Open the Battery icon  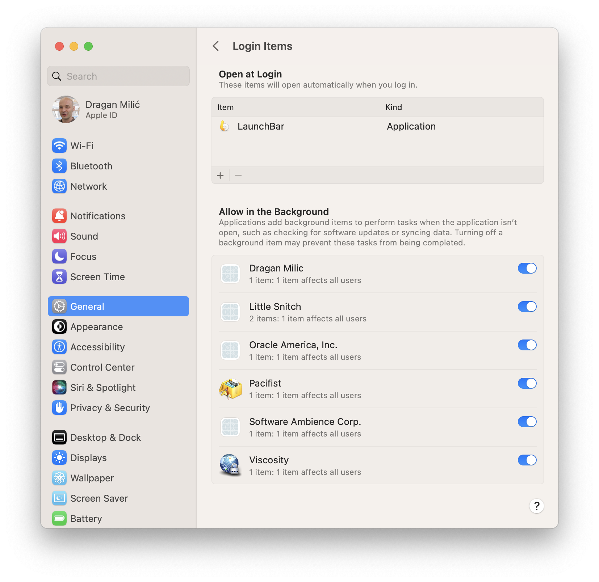[59, 519]
